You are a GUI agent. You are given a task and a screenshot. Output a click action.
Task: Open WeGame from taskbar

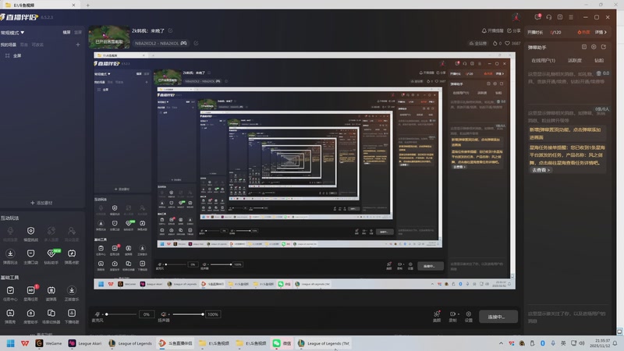click(x=49, y=343)
